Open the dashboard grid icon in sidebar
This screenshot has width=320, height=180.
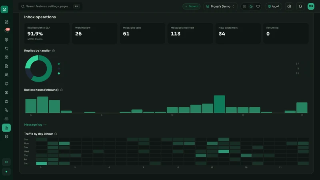[6, 22]
